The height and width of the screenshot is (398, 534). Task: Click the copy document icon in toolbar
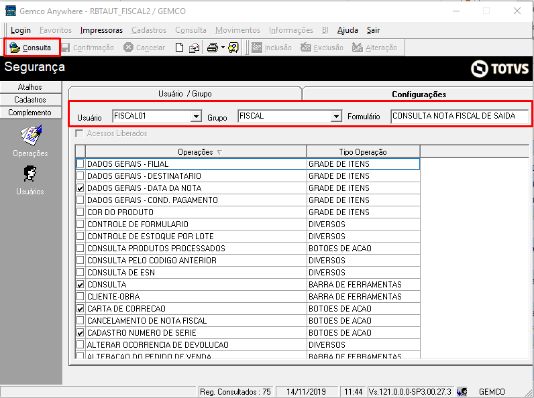pos(194,48)
